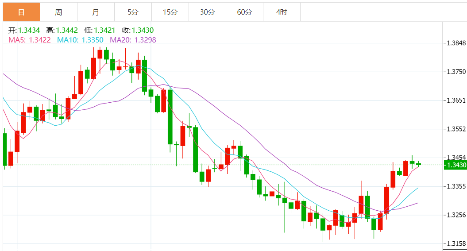Image resolution: width=467 pixels, height=251 pixels.
Task: Switch to the 周 (weekly) tab
Action: [x=58, y=12]
